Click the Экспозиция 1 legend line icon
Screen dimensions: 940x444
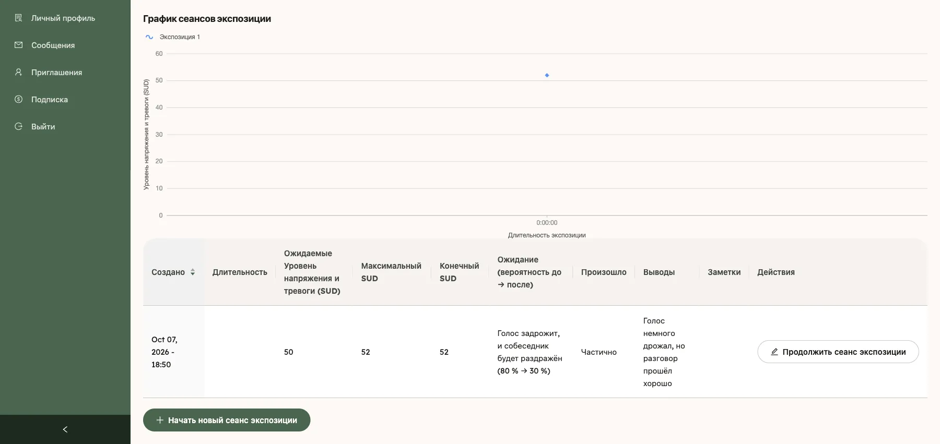click(x=149, y=37)
